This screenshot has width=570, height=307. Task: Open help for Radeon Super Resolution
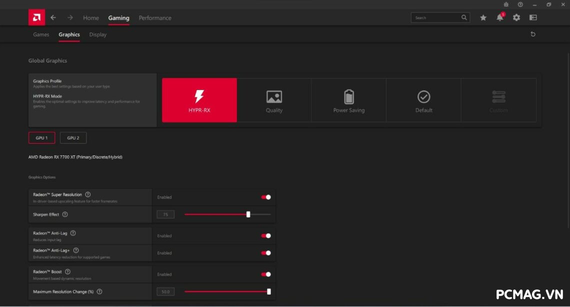pos(88,194)
